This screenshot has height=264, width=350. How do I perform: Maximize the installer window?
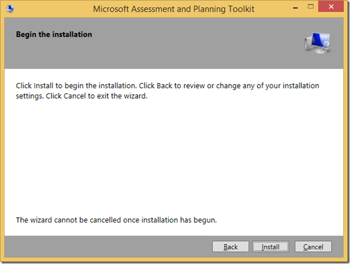[310, 8]
